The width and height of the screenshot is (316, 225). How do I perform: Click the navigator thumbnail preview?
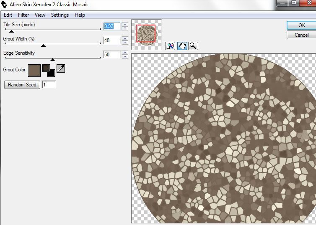click(146, 34)
